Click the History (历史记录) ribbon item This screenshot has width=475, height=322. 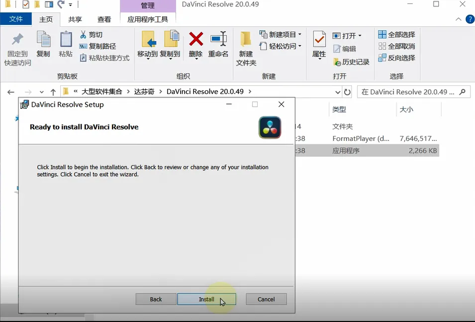pyautogui.click(x=351, y=62)
